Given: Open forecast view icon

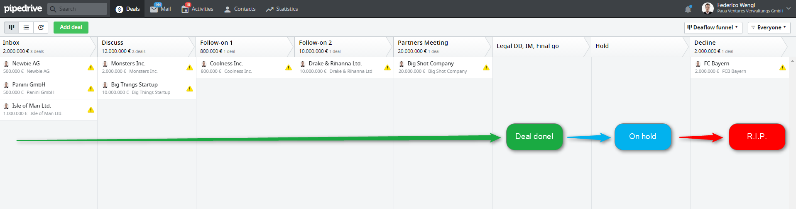Looking at the screenshot, I should 41,27.
